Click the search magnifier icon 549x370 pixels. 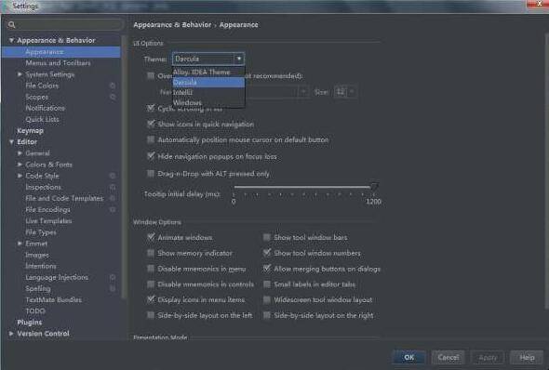11,24
